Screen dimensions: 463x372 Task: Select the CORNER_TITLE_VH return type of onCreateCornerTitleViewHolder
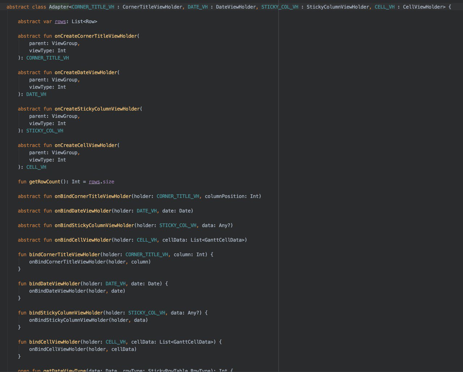48,58
